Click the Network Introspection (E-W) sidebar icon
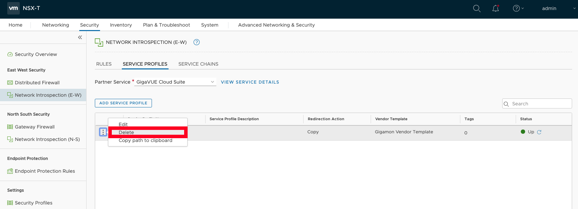 pyautogui.click(x=10, y=95)
